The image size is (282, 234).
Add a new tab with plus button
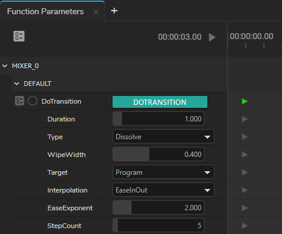click(114, 11)
